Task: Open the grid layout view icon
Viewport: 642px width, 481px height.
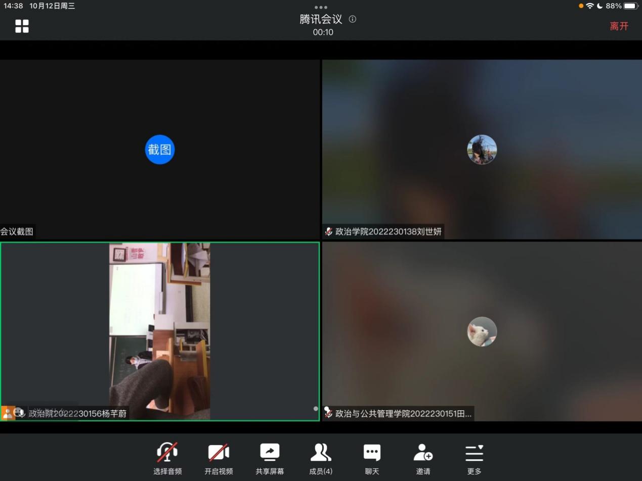Action: [x=22, y=26]
